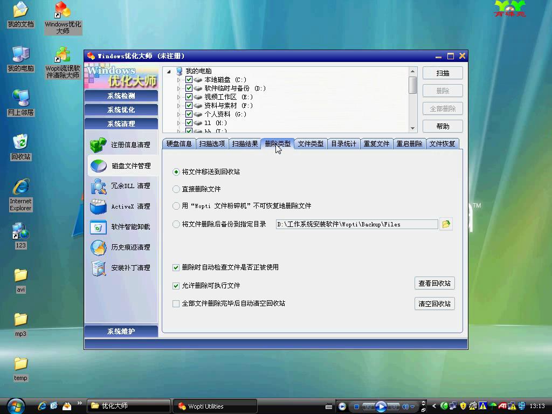The image size is (552, 414).
Task: Click the drive tree scrollbar down arrow
Action: tap(412, 128)
